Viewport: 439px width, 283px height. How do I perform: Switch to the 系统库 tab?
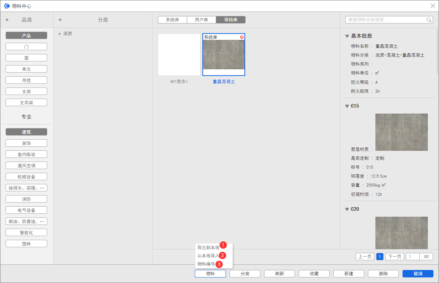pyautogui.click(x=172, y=20)
